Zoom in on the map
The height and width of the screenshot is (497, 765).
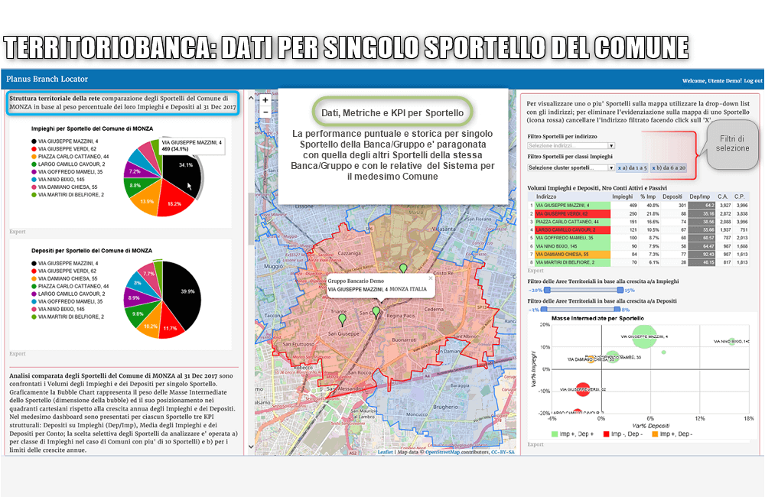pyautogui.click(x=265, y=100)
